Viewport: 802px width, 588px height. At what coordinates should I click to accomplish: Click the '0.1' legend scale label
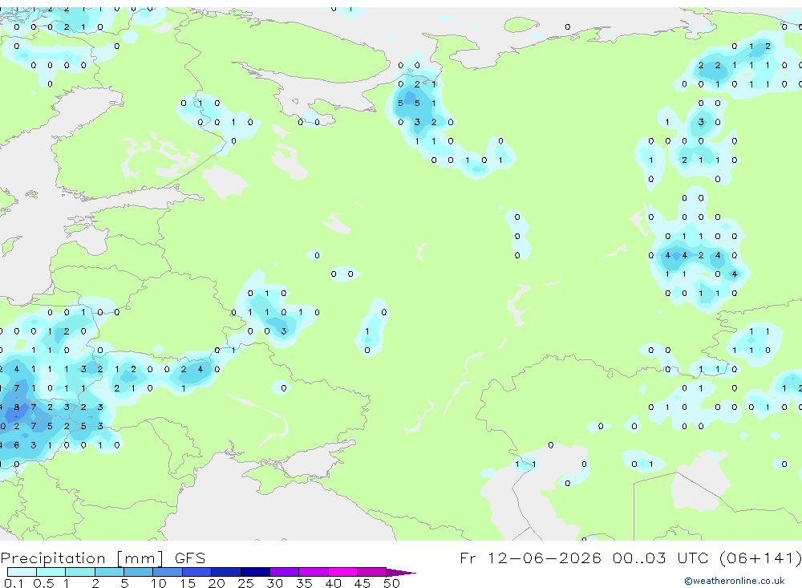[x=14, y=583]
